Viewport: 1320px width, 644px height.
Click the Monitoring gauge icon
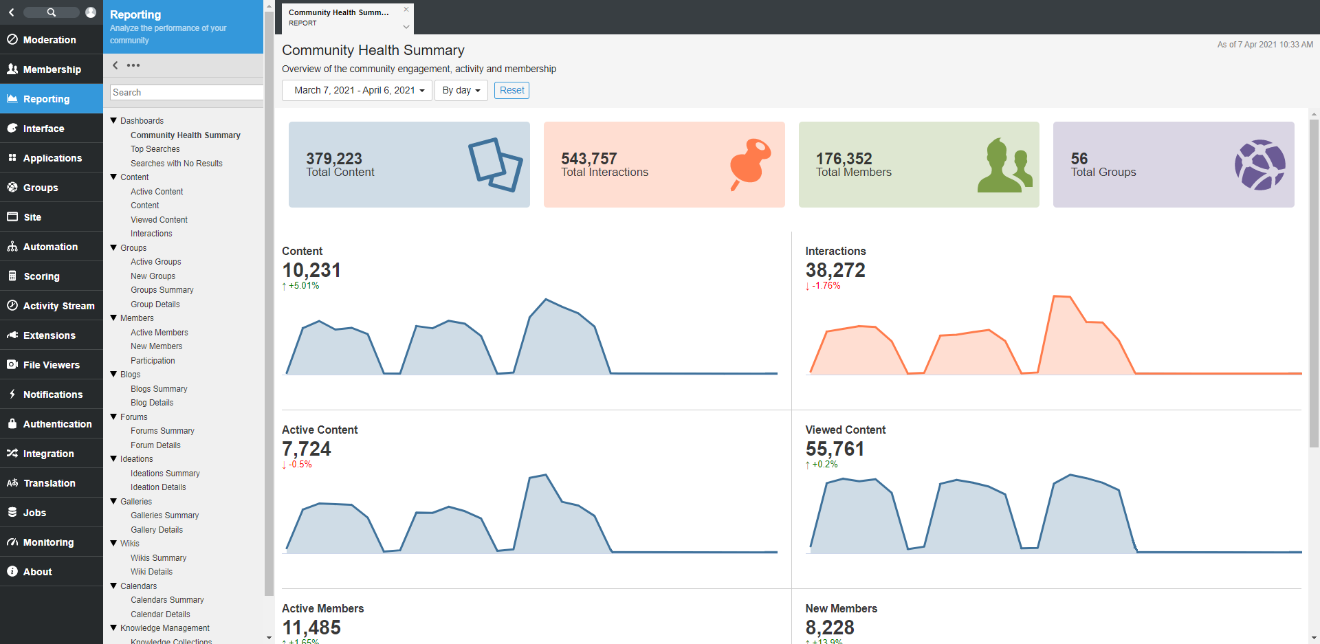coord(12,542)
